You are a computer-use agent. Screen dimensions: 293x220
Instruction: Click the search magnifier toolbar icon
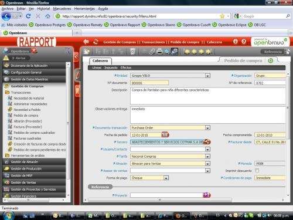[x=166, y=52]
